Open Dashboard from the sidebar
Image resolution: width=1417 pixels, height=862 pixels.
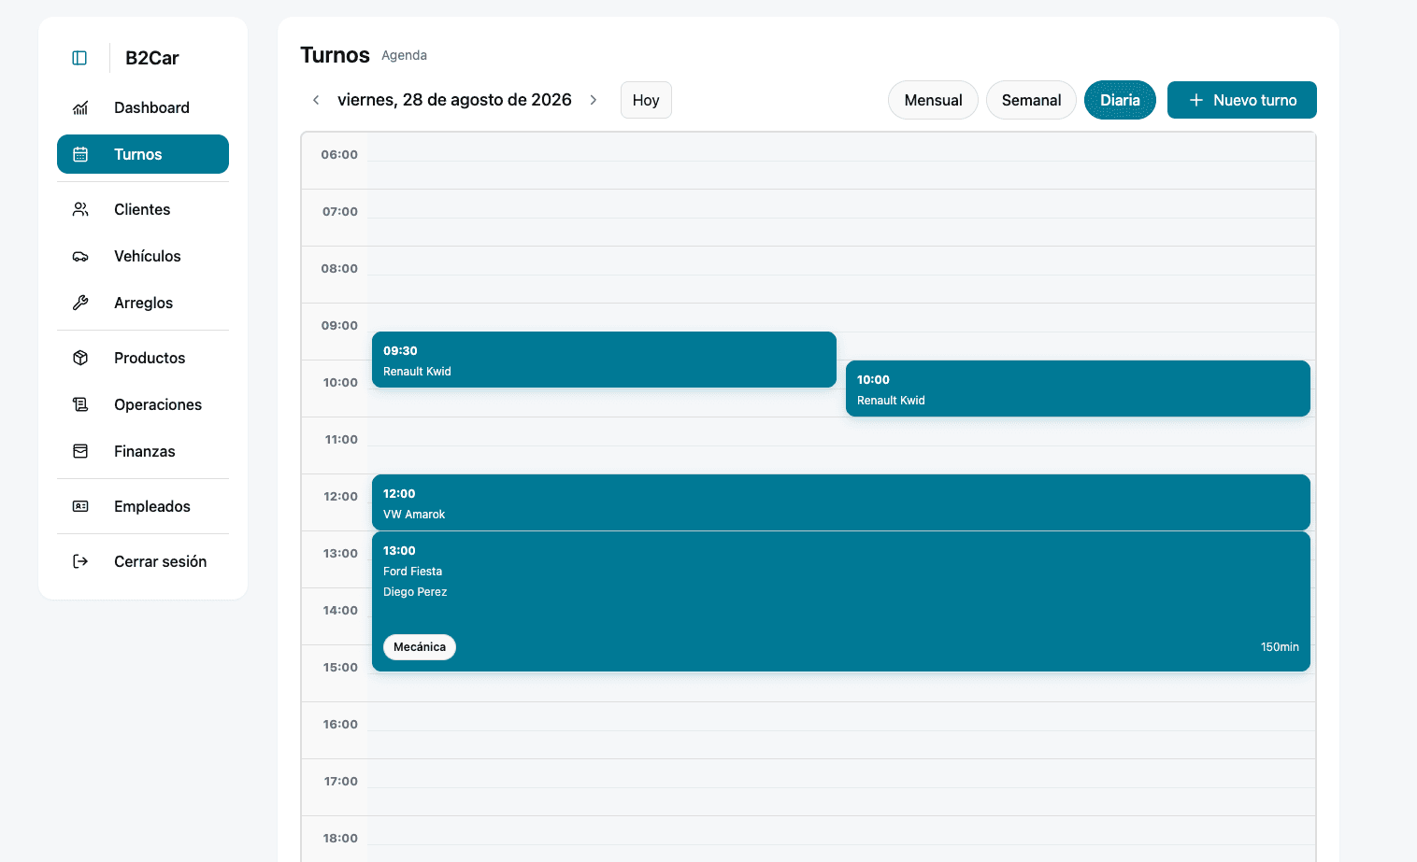(143, 107)
